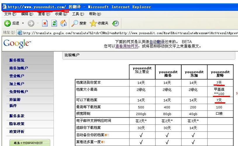Click the Google logo
Viewport: 238px width, 146px height.
[x=17, y=44]
